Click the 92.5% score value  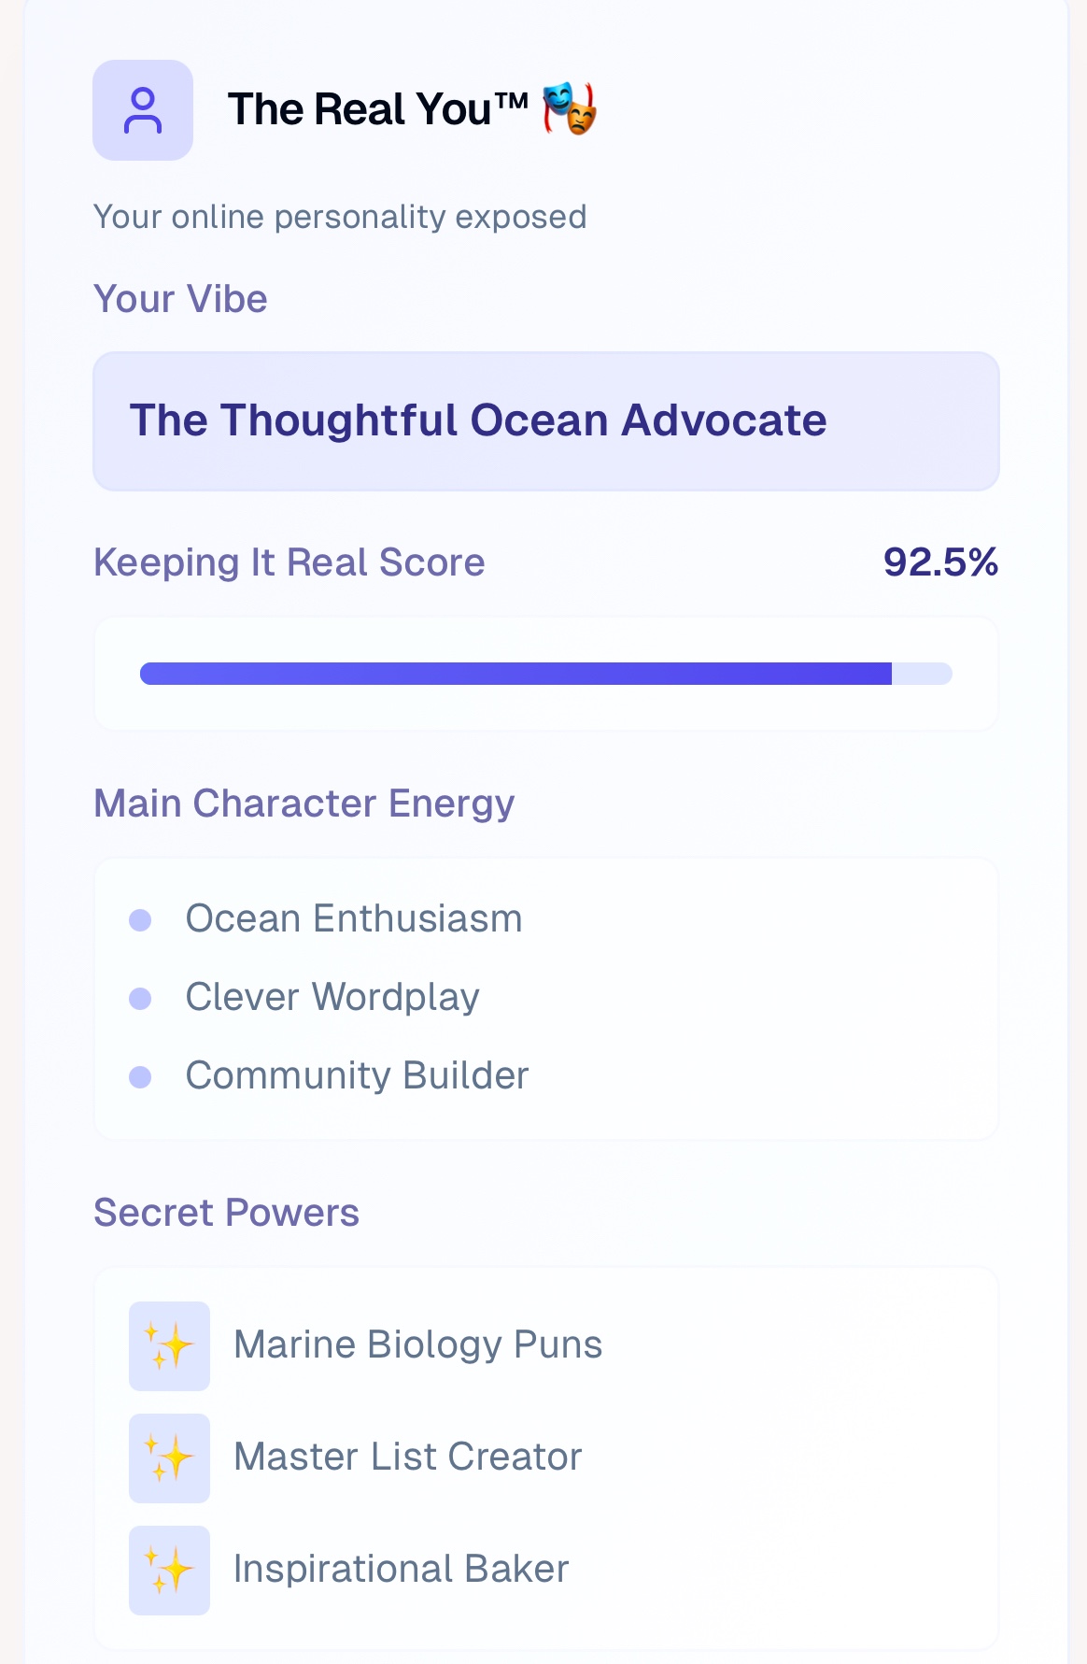[x=940, y=562]
